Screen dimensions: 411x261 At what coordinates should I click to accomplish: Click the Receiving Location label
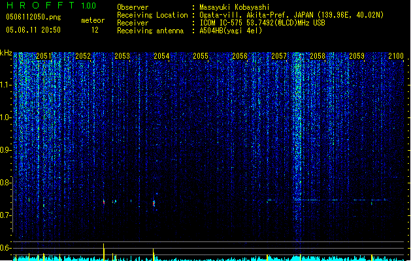152,15
